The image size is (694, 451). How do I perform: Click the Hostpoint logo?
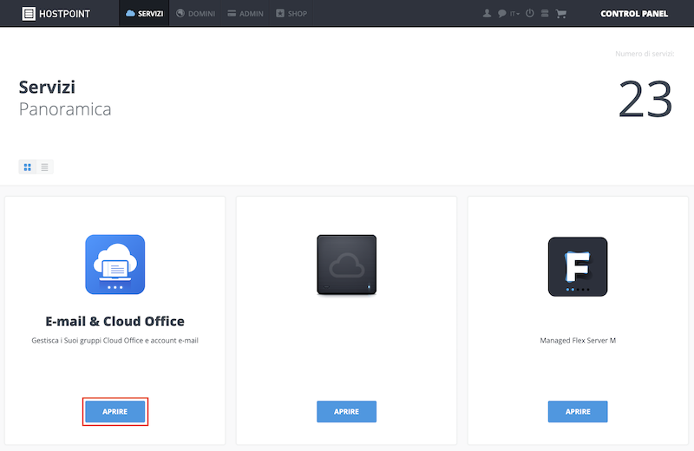point(56,14)
